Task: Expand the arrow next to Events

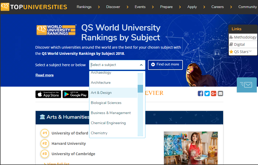Action: pyautogui.click(x=153, y=7)
